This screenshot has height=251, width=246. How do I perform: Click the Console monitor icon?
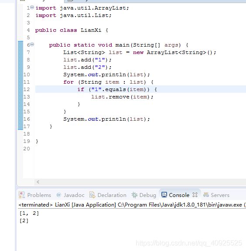click(x=164, y=195)
